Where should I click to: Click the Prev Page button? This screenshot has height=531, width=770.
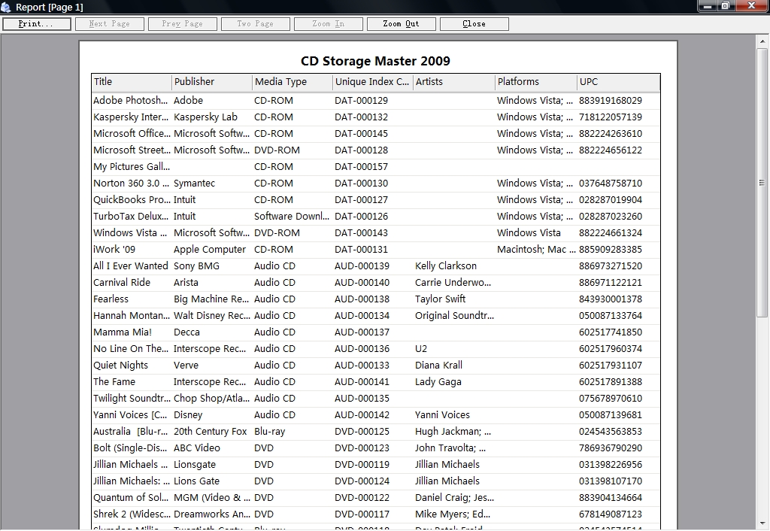pos(182,24)
